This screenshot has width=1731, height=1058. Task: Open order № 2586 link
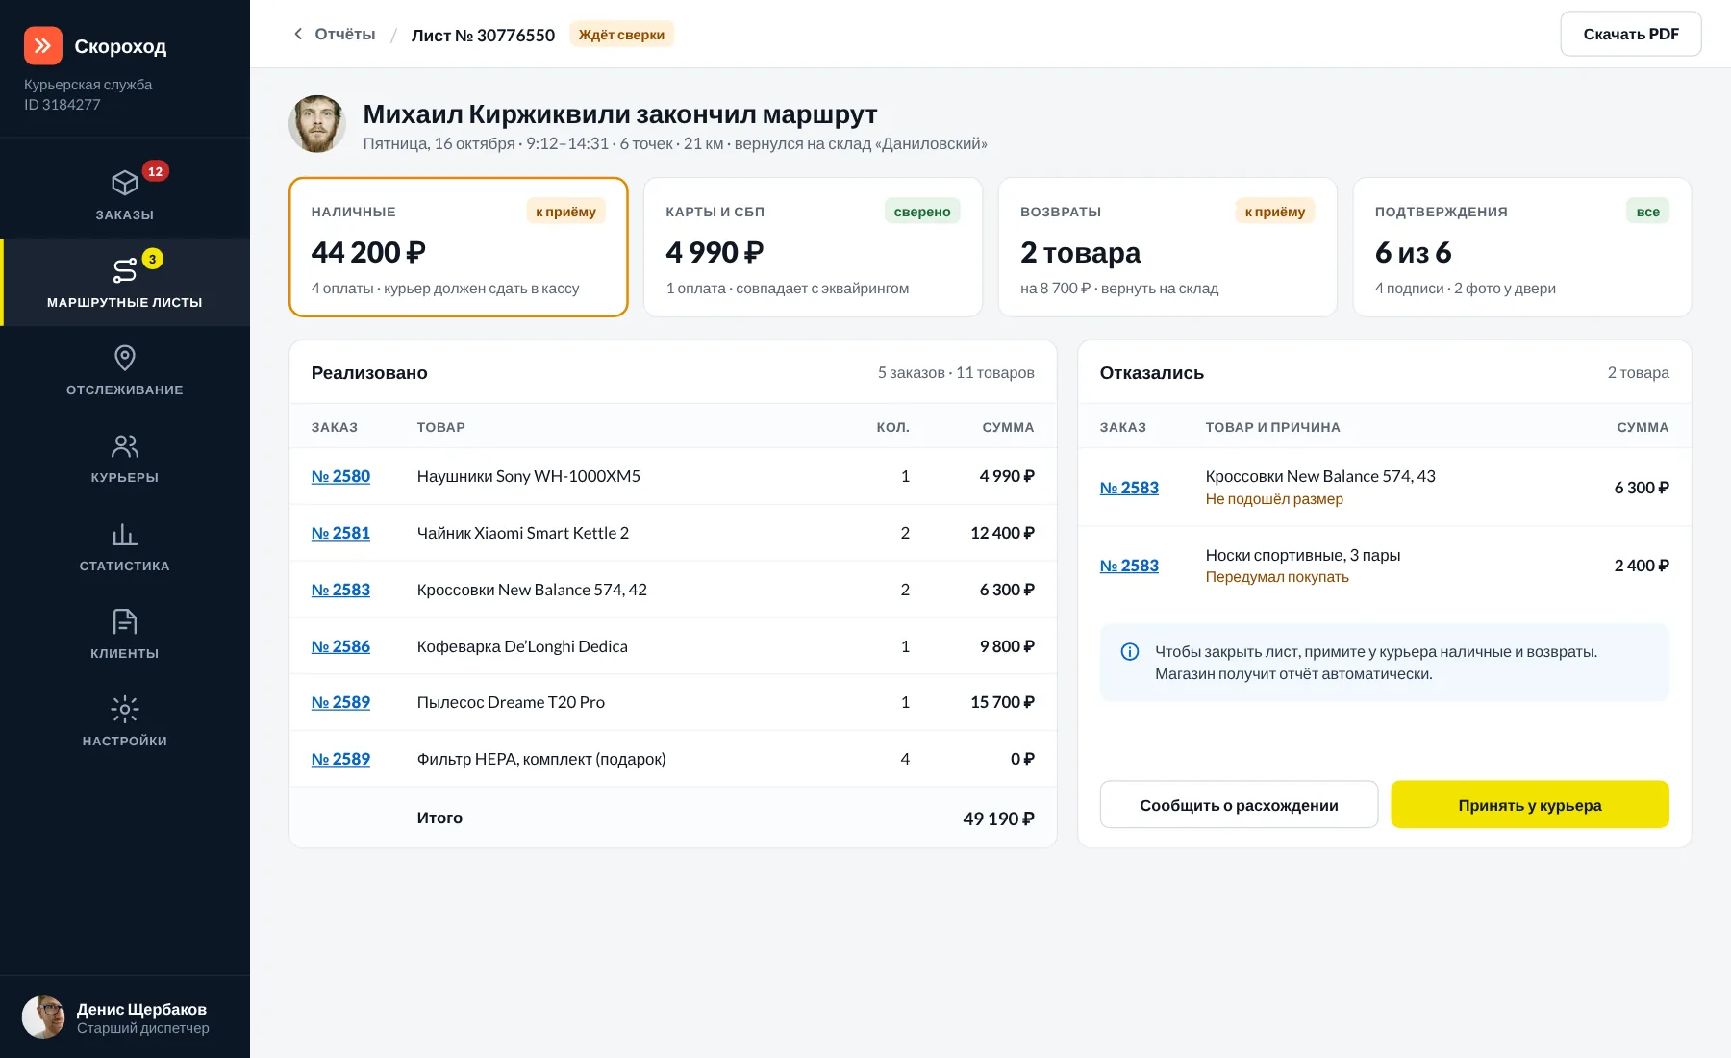pyautogui.click(x=340, y=646)
